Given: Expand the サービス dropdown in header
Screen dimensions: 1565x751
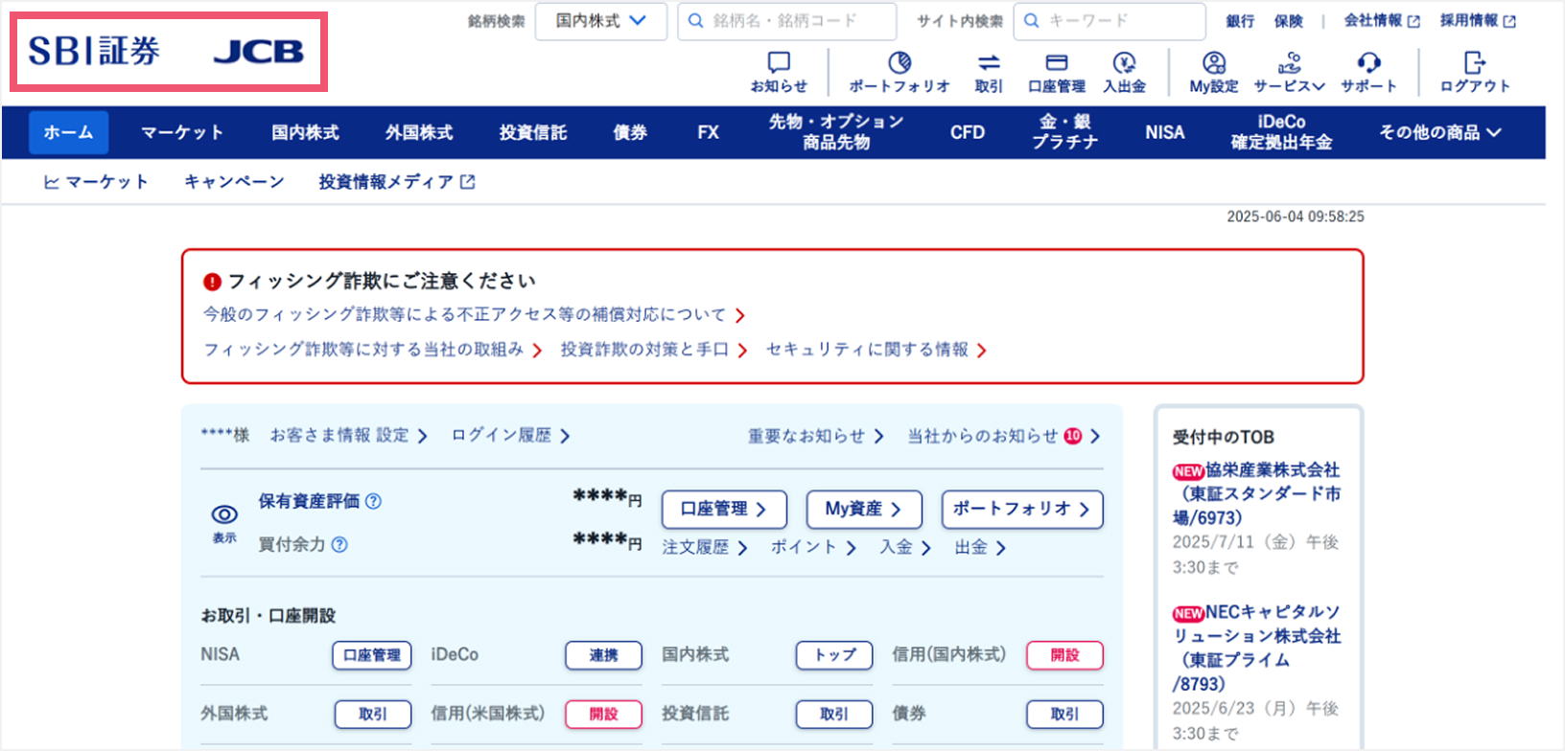Looking at the screenshot, I should (1289, 72).
